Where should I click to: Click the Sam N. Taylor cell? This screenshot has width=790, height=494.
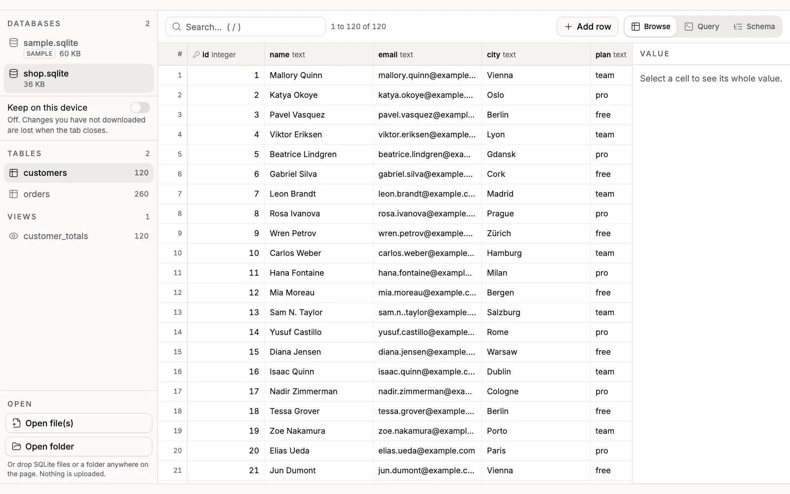pyautogui.click(x=318, y=313)
